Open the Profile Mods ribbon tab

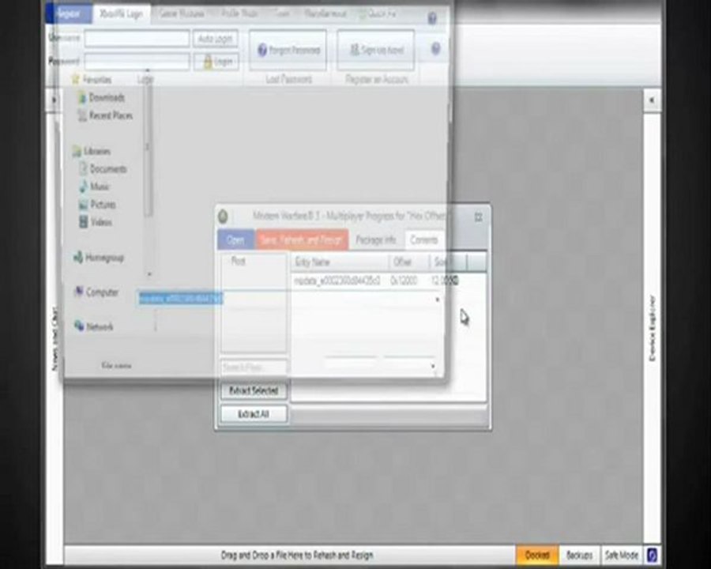(x=239, y=14)
